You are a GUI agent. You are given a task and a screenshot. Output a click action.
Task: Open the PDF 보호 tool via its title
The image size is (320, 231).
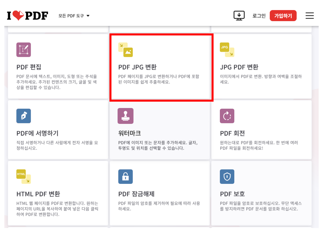[x=233, y=194]
